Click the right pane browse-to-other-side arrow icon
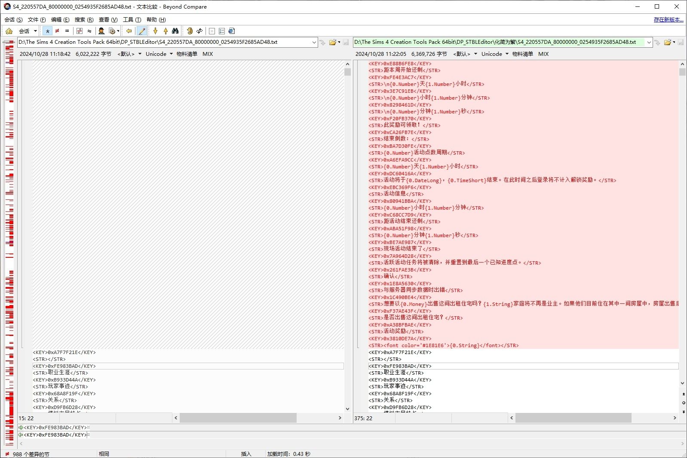This screenshot has height=458, width=687. [x=657, y=42]
